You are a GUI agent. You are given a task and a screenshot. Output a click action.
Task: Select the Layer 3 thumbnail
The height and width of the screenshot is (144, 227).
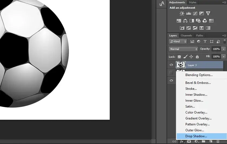(x=181, y=65)
